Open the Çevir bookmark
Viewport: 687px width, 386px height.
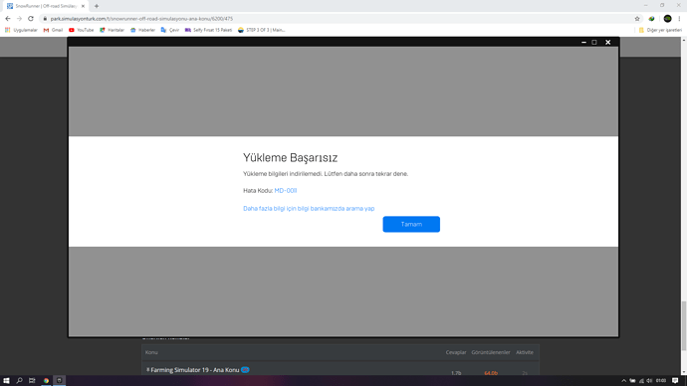click(x=170, y=30)
